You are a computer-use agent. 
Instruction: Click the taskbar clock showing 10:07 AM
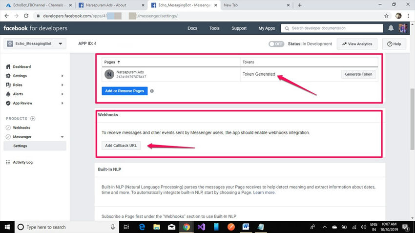389,227
